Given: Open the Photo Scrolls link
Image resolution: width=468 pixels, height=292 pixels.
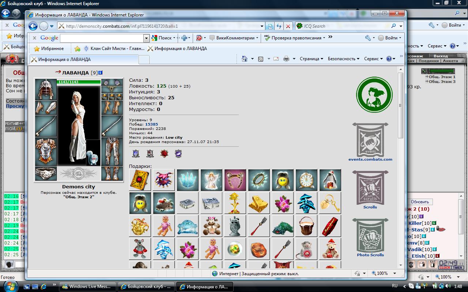Looking at the screenshot, I should (x=370, y=255).
